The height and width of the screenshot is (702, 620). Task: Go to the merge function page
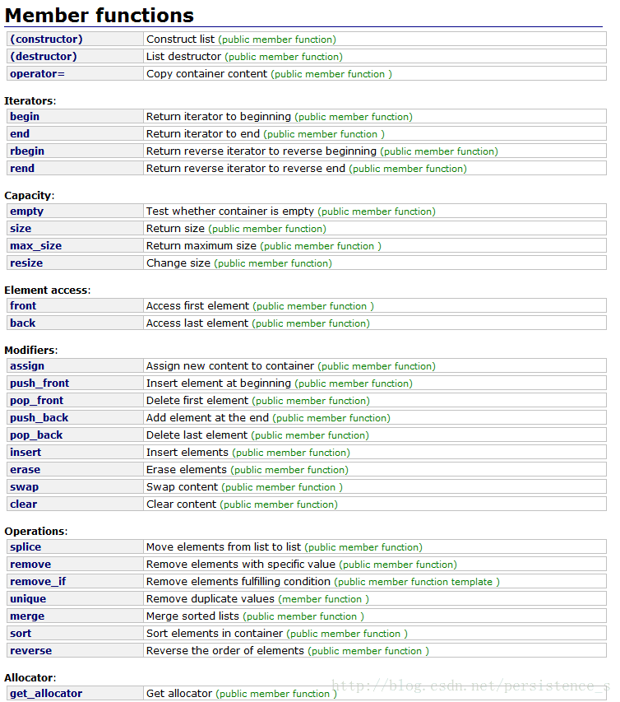coord(27,616)
